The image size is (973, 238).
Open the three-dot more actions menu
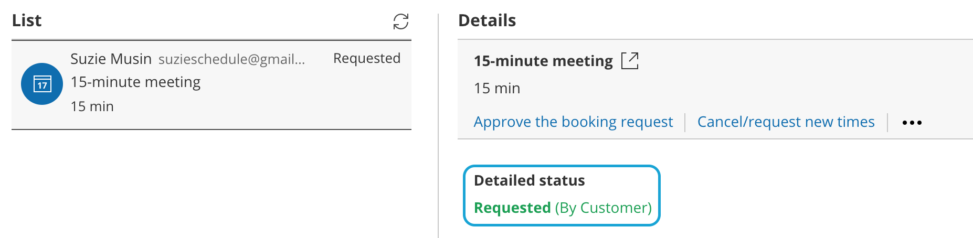(912, 123)
